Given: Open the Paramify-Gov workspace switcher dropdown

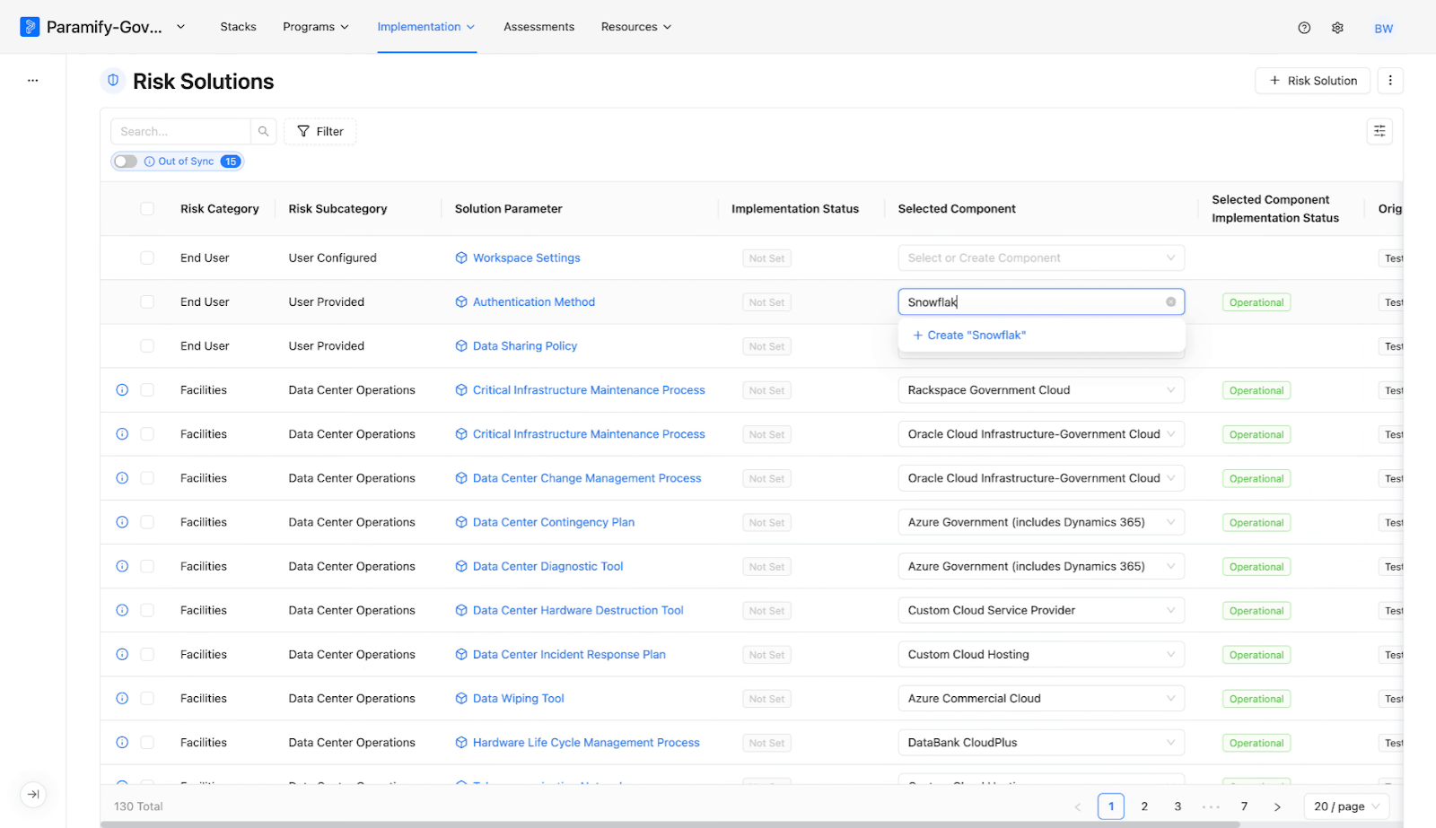Looking at the screenshot, I should point(180,27).
